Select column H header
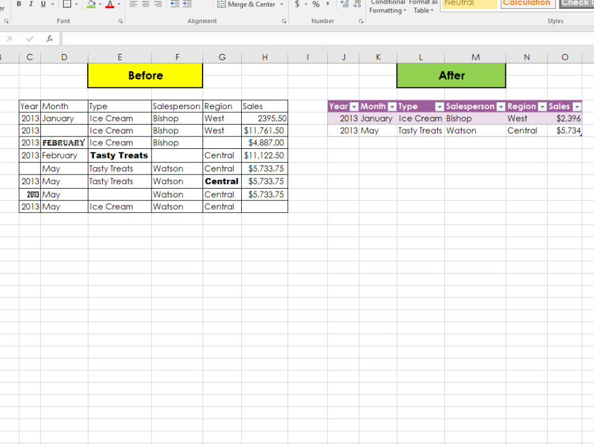The image size is (594, 445). pos(265,57)
